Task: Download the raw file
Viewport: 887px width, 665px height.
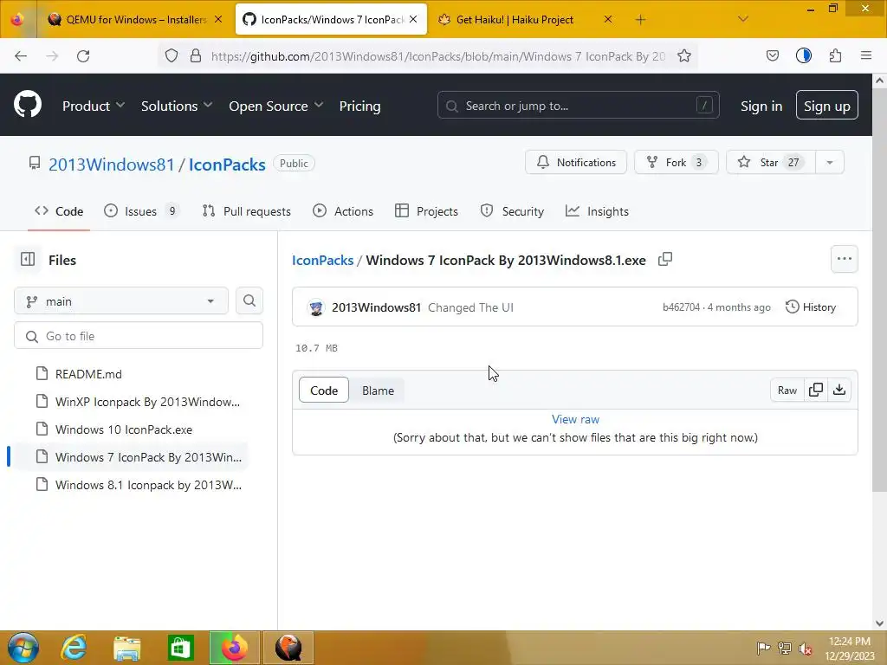Action: pyautogui.click(x=839, y=390)
